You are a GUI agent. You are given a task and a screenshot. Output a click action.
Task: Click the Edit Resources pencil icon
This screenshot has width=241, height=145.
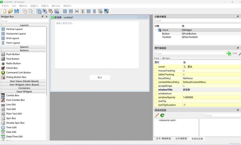coord(157,115)
